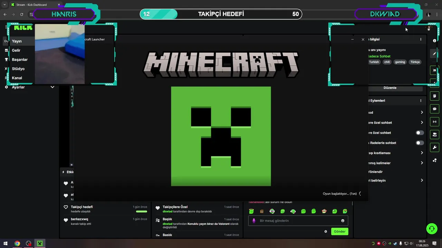Toggle the 'ifadelerle sohbet' switch

point(420,143)
